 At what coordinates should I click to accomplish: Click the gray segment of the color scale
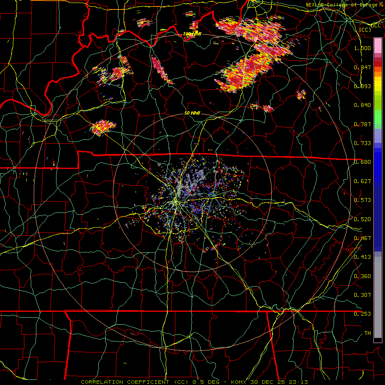coord(378,297)
